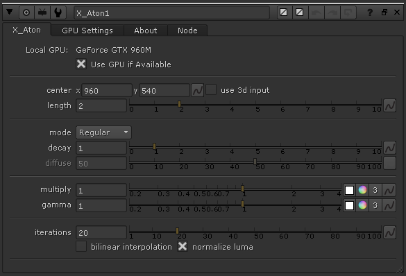406x276 pixels.
Task: Click the multiply channel count 3 button
Action: coord(375,190)
